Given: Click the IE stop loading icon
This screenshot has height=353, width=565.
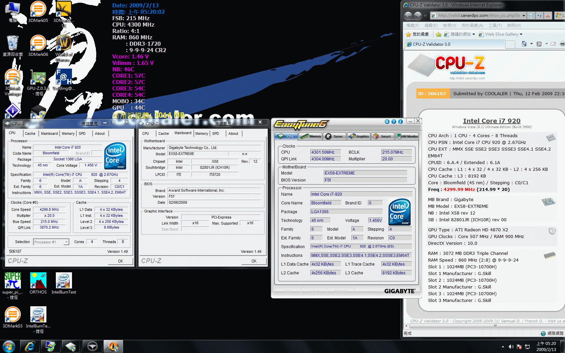Looking at the screenshot, I should coord(548,15).
